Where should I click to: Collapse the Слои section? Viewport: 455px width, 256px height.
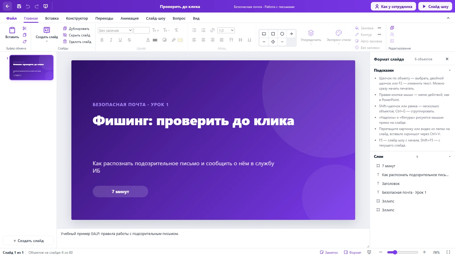pyautogui.click(x=450, y=156)
